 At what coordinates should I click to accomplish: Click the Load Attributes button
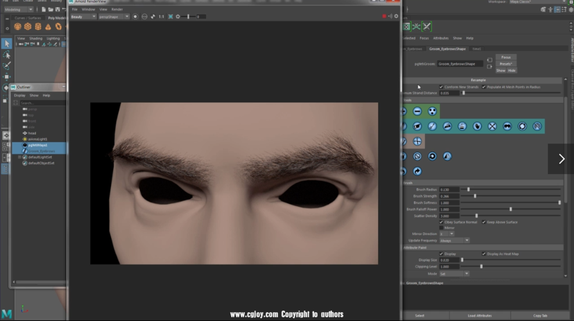(480, 315)
